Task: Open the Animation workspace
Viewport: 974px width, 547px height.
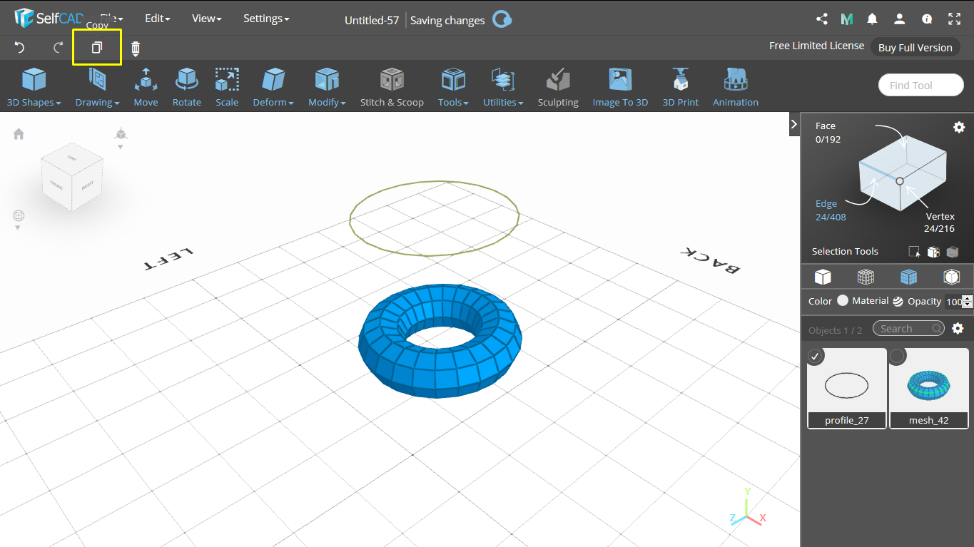Action: point(735,86)
